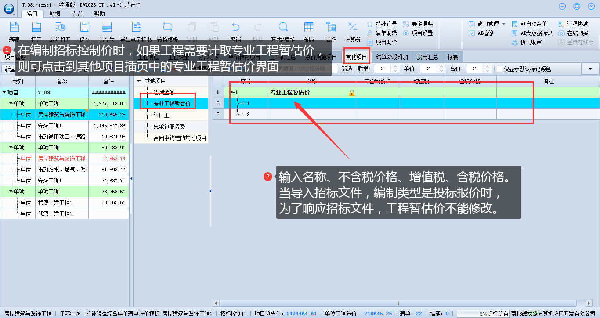Viewport: 600px width, 318px height.
Task: Open a project with the 打开 icon
Action: [x=36, y=27]
